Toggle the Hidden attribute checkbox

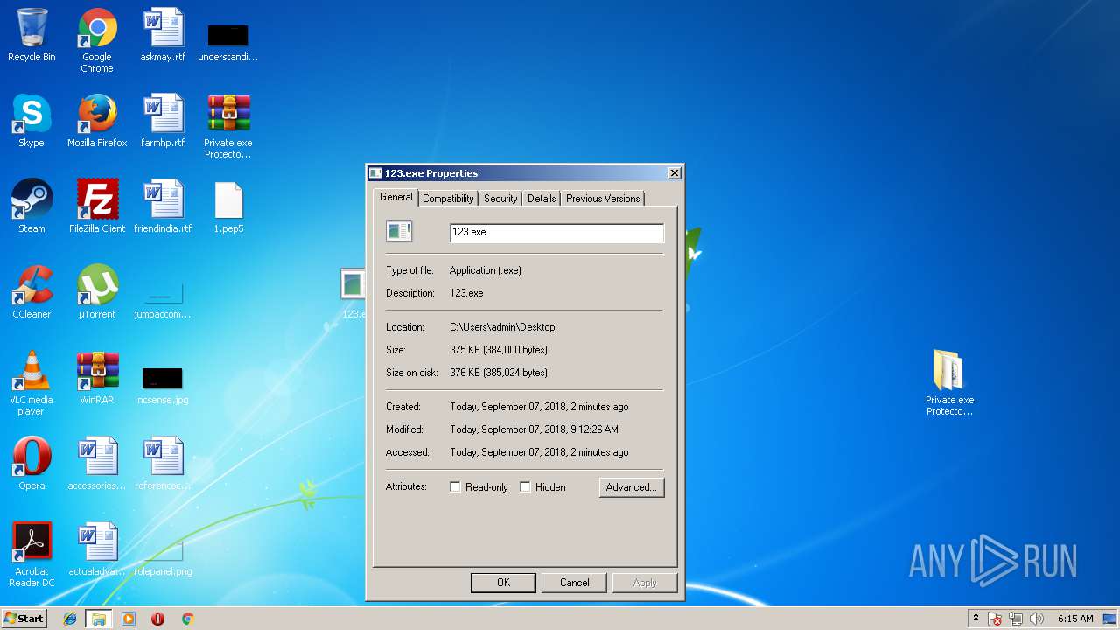pos(525,487)
